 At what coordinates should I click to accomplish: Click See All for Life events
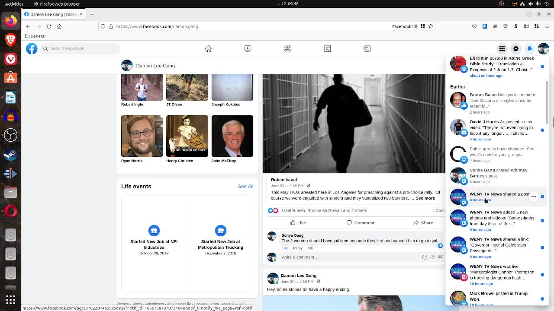coord(245,186)
